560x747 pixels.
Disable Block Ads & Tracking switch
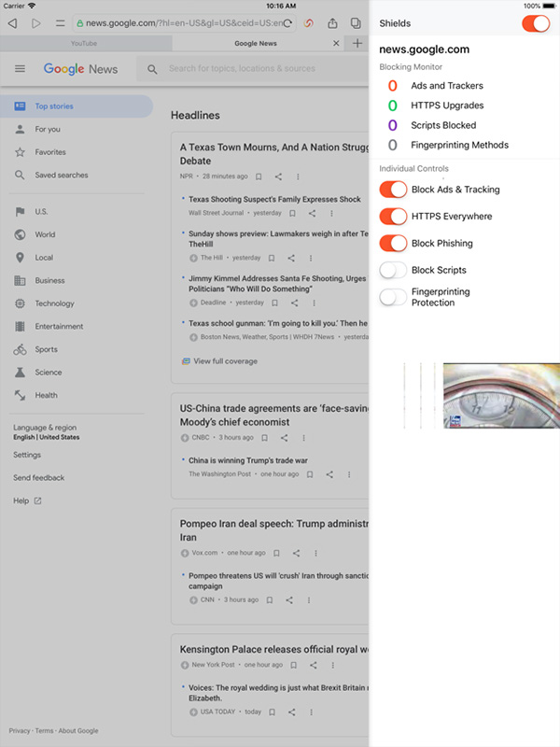(393, 190)
